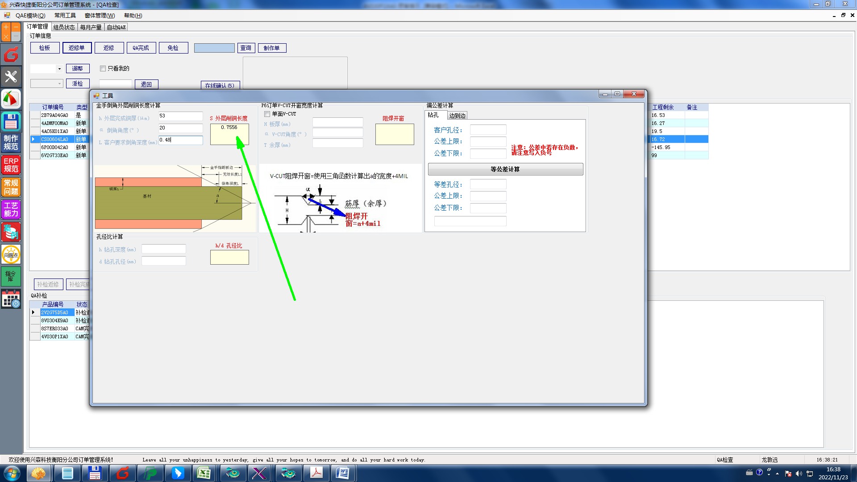Click the 客户孔径 input field
Image resolution: width=857 pixels, height=482 pixels.
[488, 130]
